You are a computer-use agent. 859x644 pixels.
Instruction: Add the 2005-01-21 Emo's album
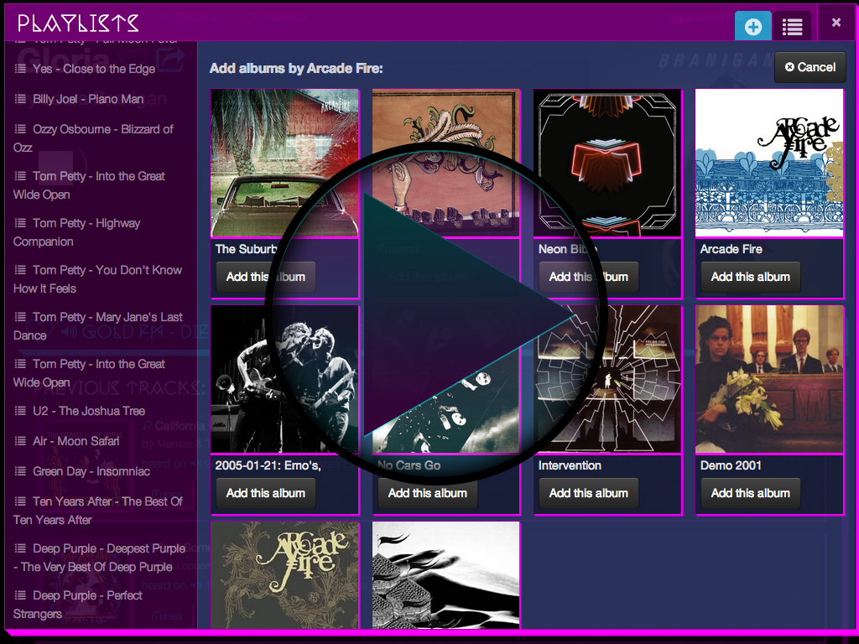[265, 493]
